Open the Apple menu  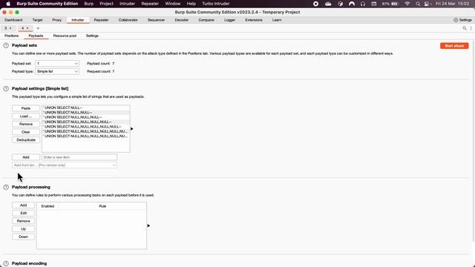8,4
